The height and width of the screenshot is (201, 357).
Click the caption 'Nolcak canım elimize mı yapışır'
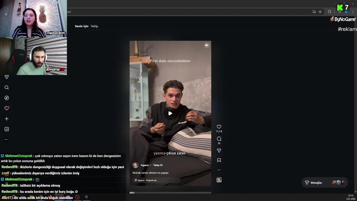tap(151, 173)
